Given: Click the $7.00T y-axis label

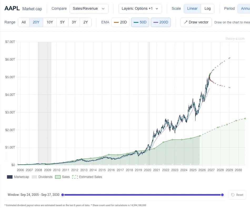Looking at the screenshot, I should click(x=10, y=42).
